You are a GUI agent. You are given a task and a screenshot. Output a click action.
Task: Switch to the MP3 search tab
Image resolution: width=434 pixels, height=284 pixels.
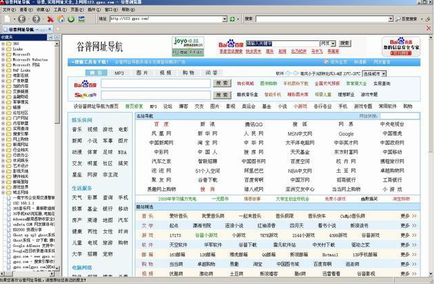pyautogui.click(x=119, y=72)
